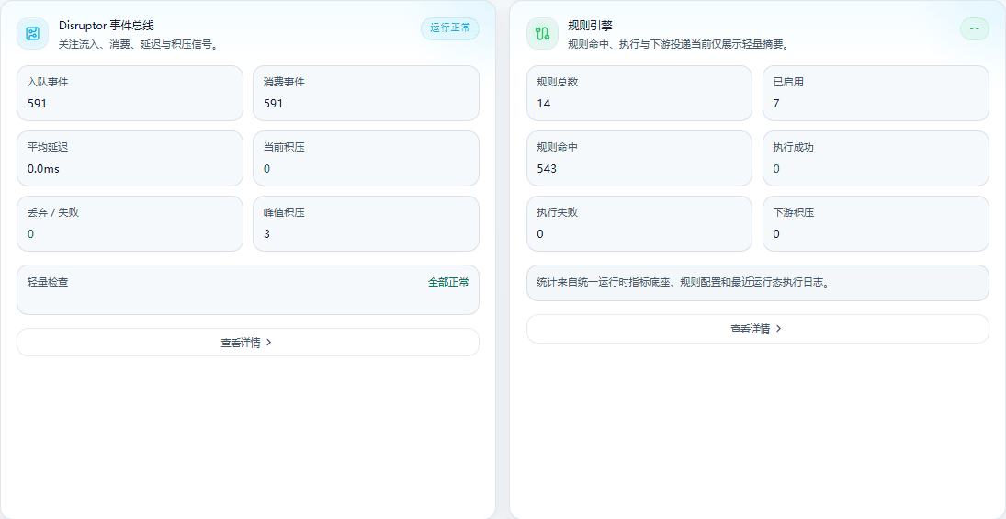This screenshot has width=1006, height=519.
Task: Click the 规则总数 metric card
Action: [639, 93]
